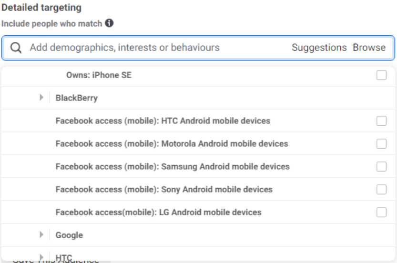Click the info icon beside Include people who match
This screenshot has width=397, height=263.
click(x=109, y=23)
